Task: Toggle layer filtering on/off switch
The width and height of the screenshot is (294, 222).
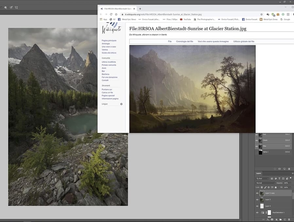Action: (x=291, y=178)
